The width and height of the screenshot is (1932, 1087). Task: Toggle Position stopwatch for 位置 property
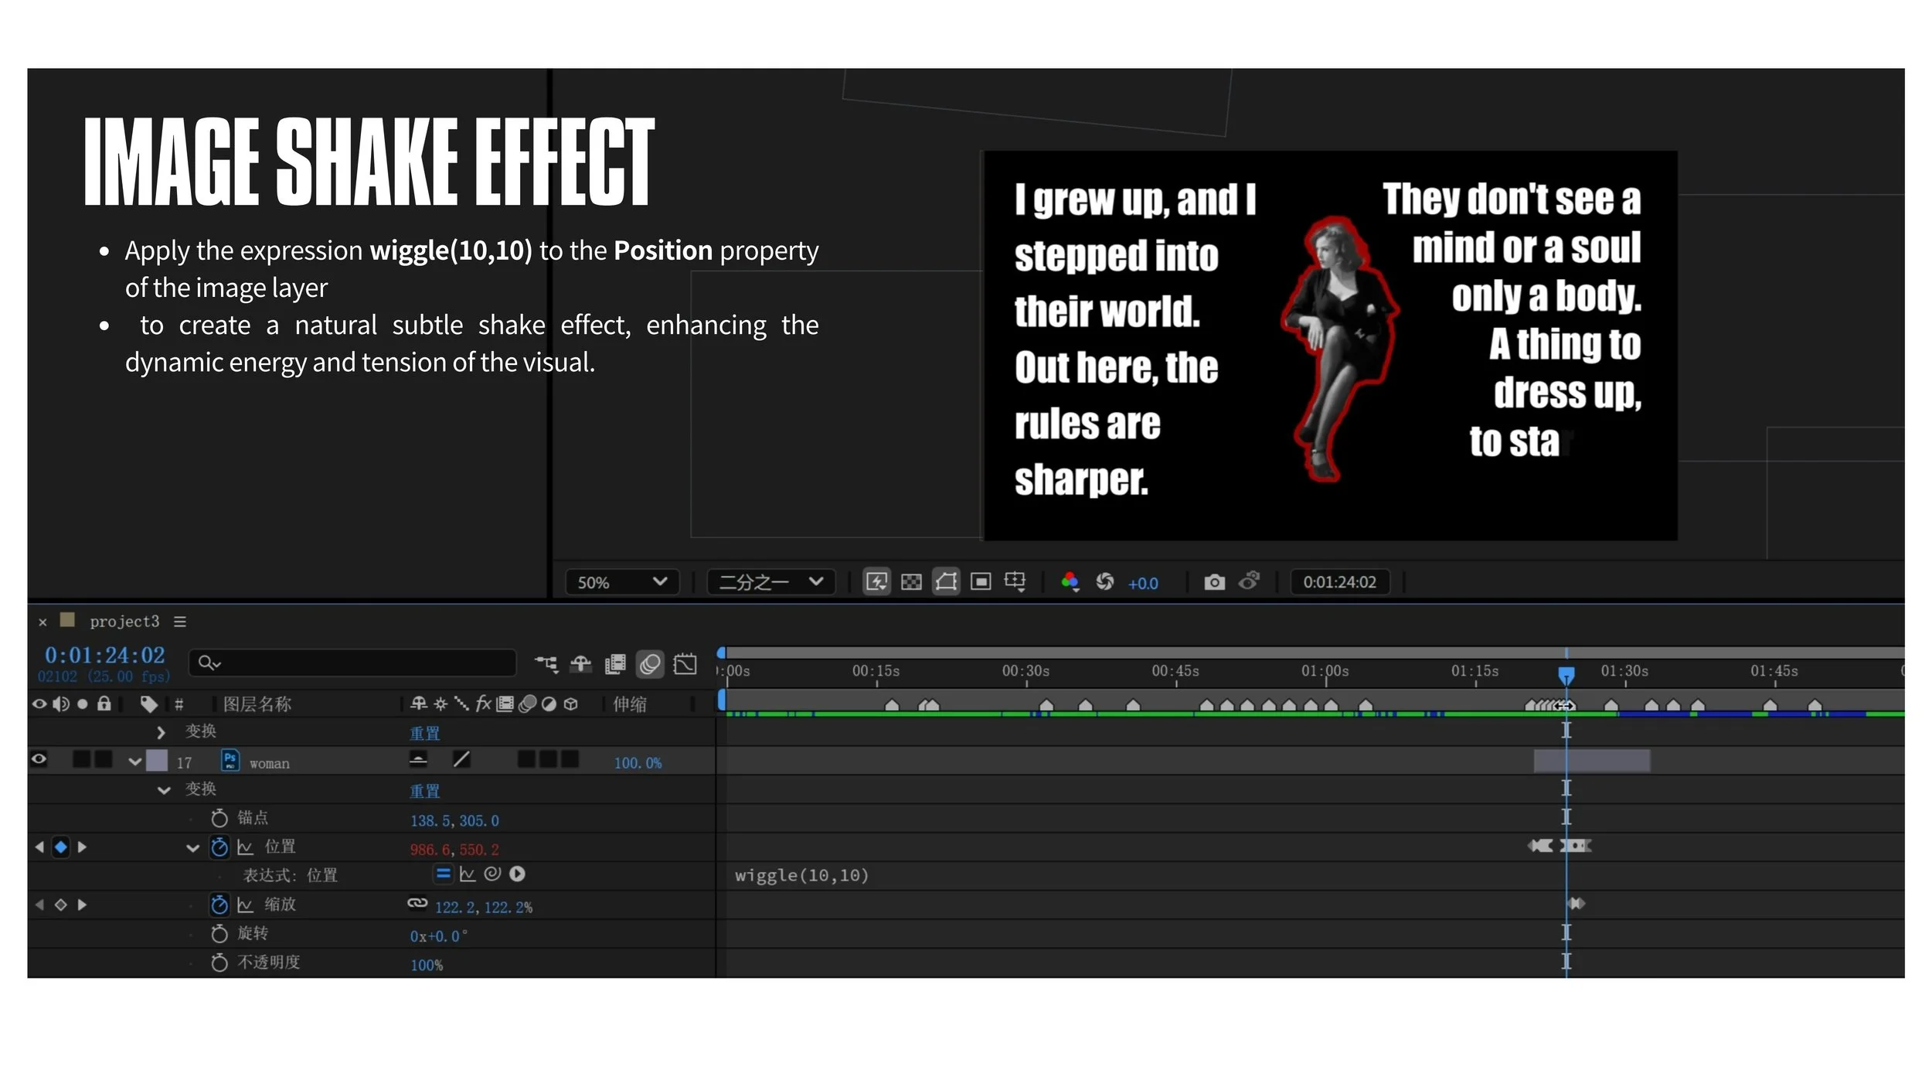(x=219, y=847)
